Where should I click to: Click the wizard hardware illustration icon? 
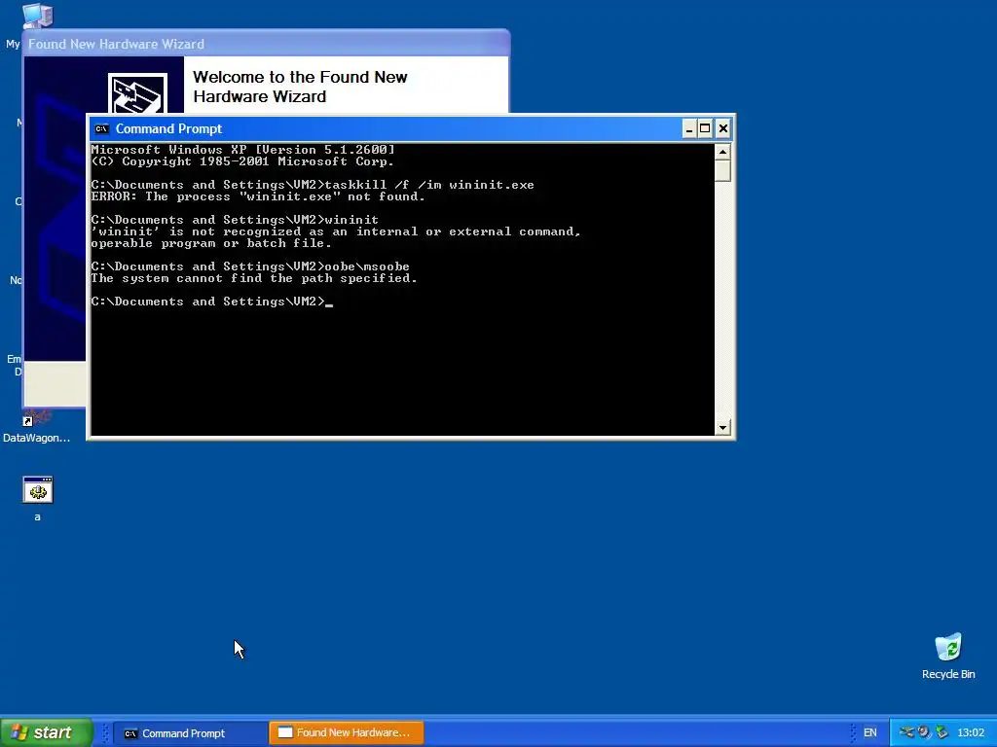(x=137, y=93)
